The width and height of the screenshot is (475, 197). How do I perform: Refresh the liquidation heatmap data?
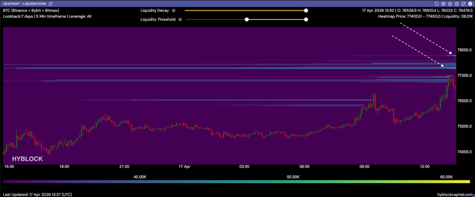click(x=436, y=3)
